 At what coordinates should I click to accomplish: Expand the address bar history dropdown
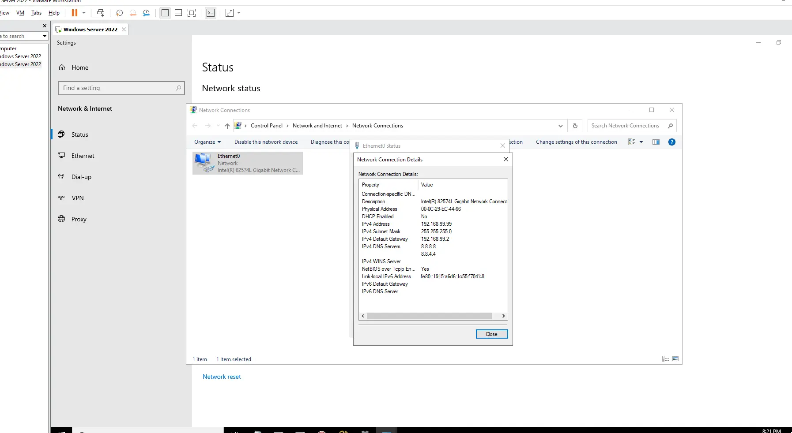[x=561, y=126]
